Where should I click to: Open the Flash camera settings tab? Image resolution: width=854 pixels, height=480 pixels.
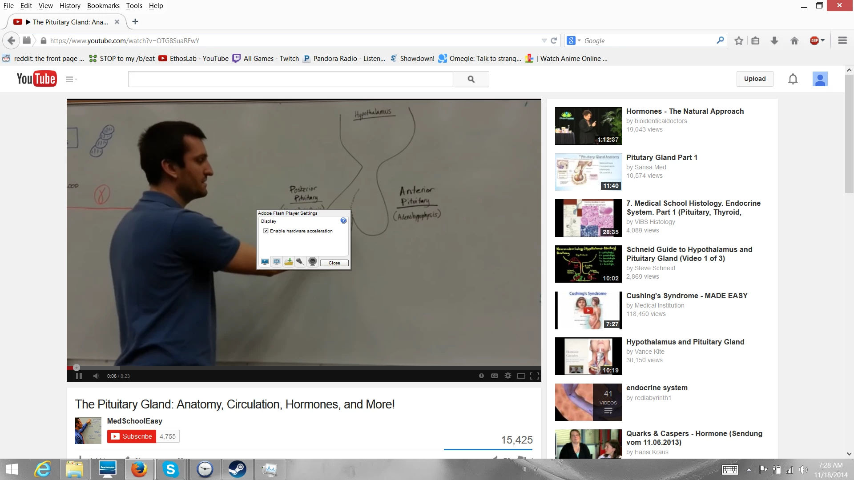(313, 262)
